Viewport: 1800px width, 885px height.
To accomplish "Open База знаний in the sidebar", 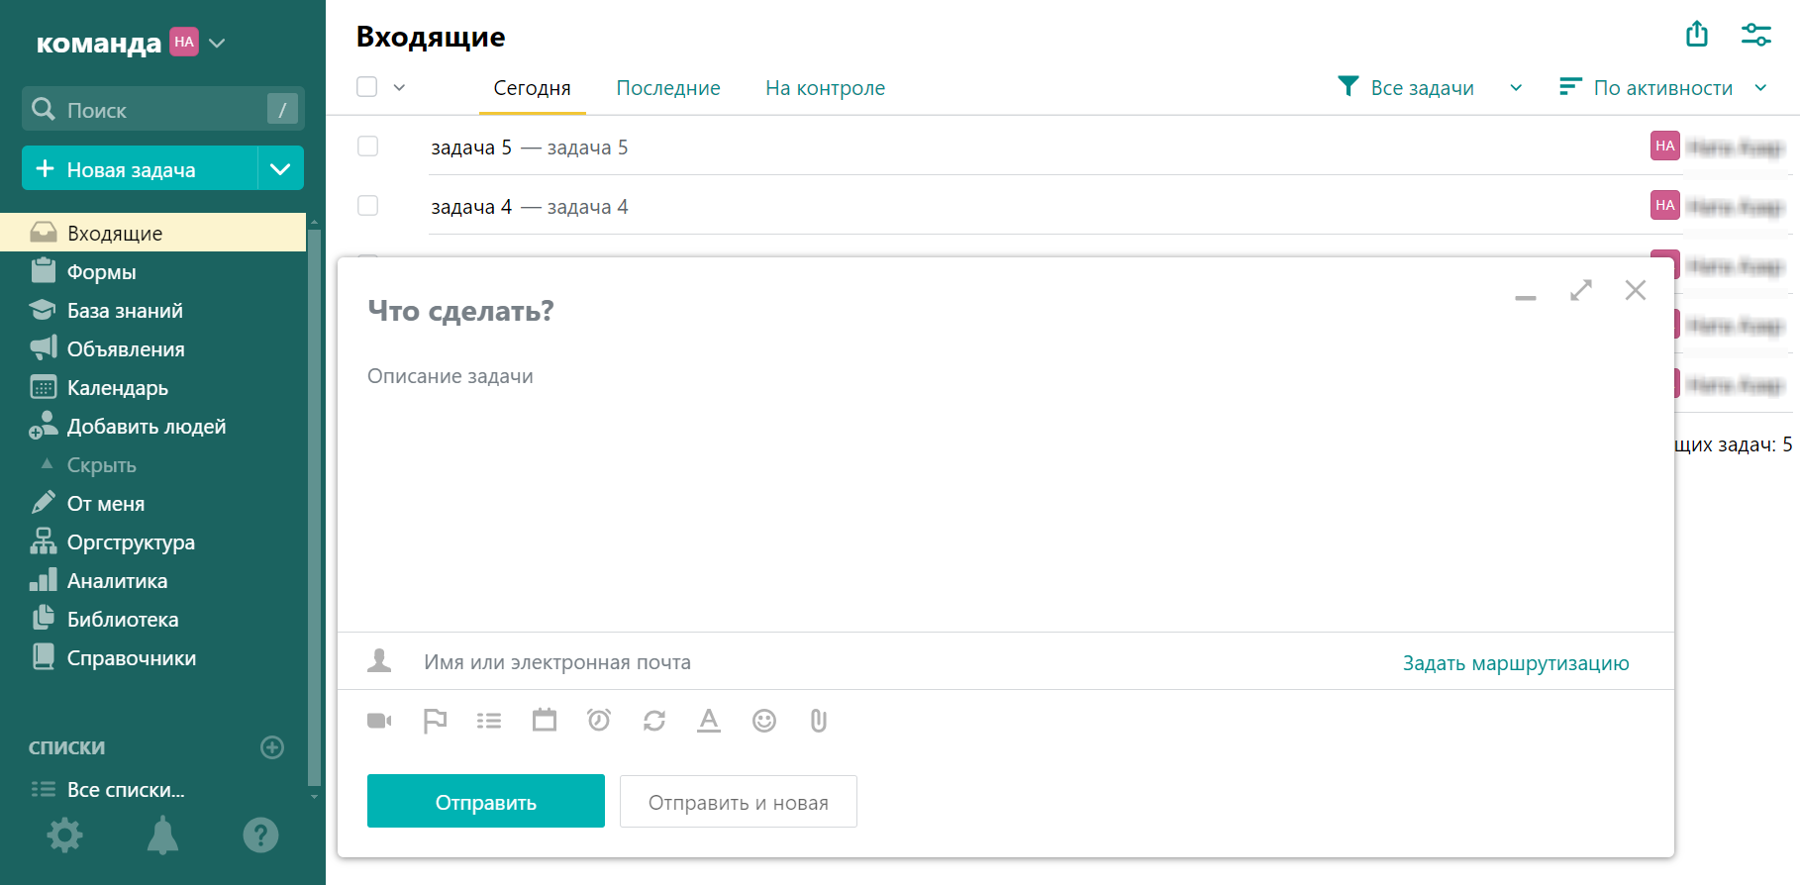I will [x=152, y=310].
